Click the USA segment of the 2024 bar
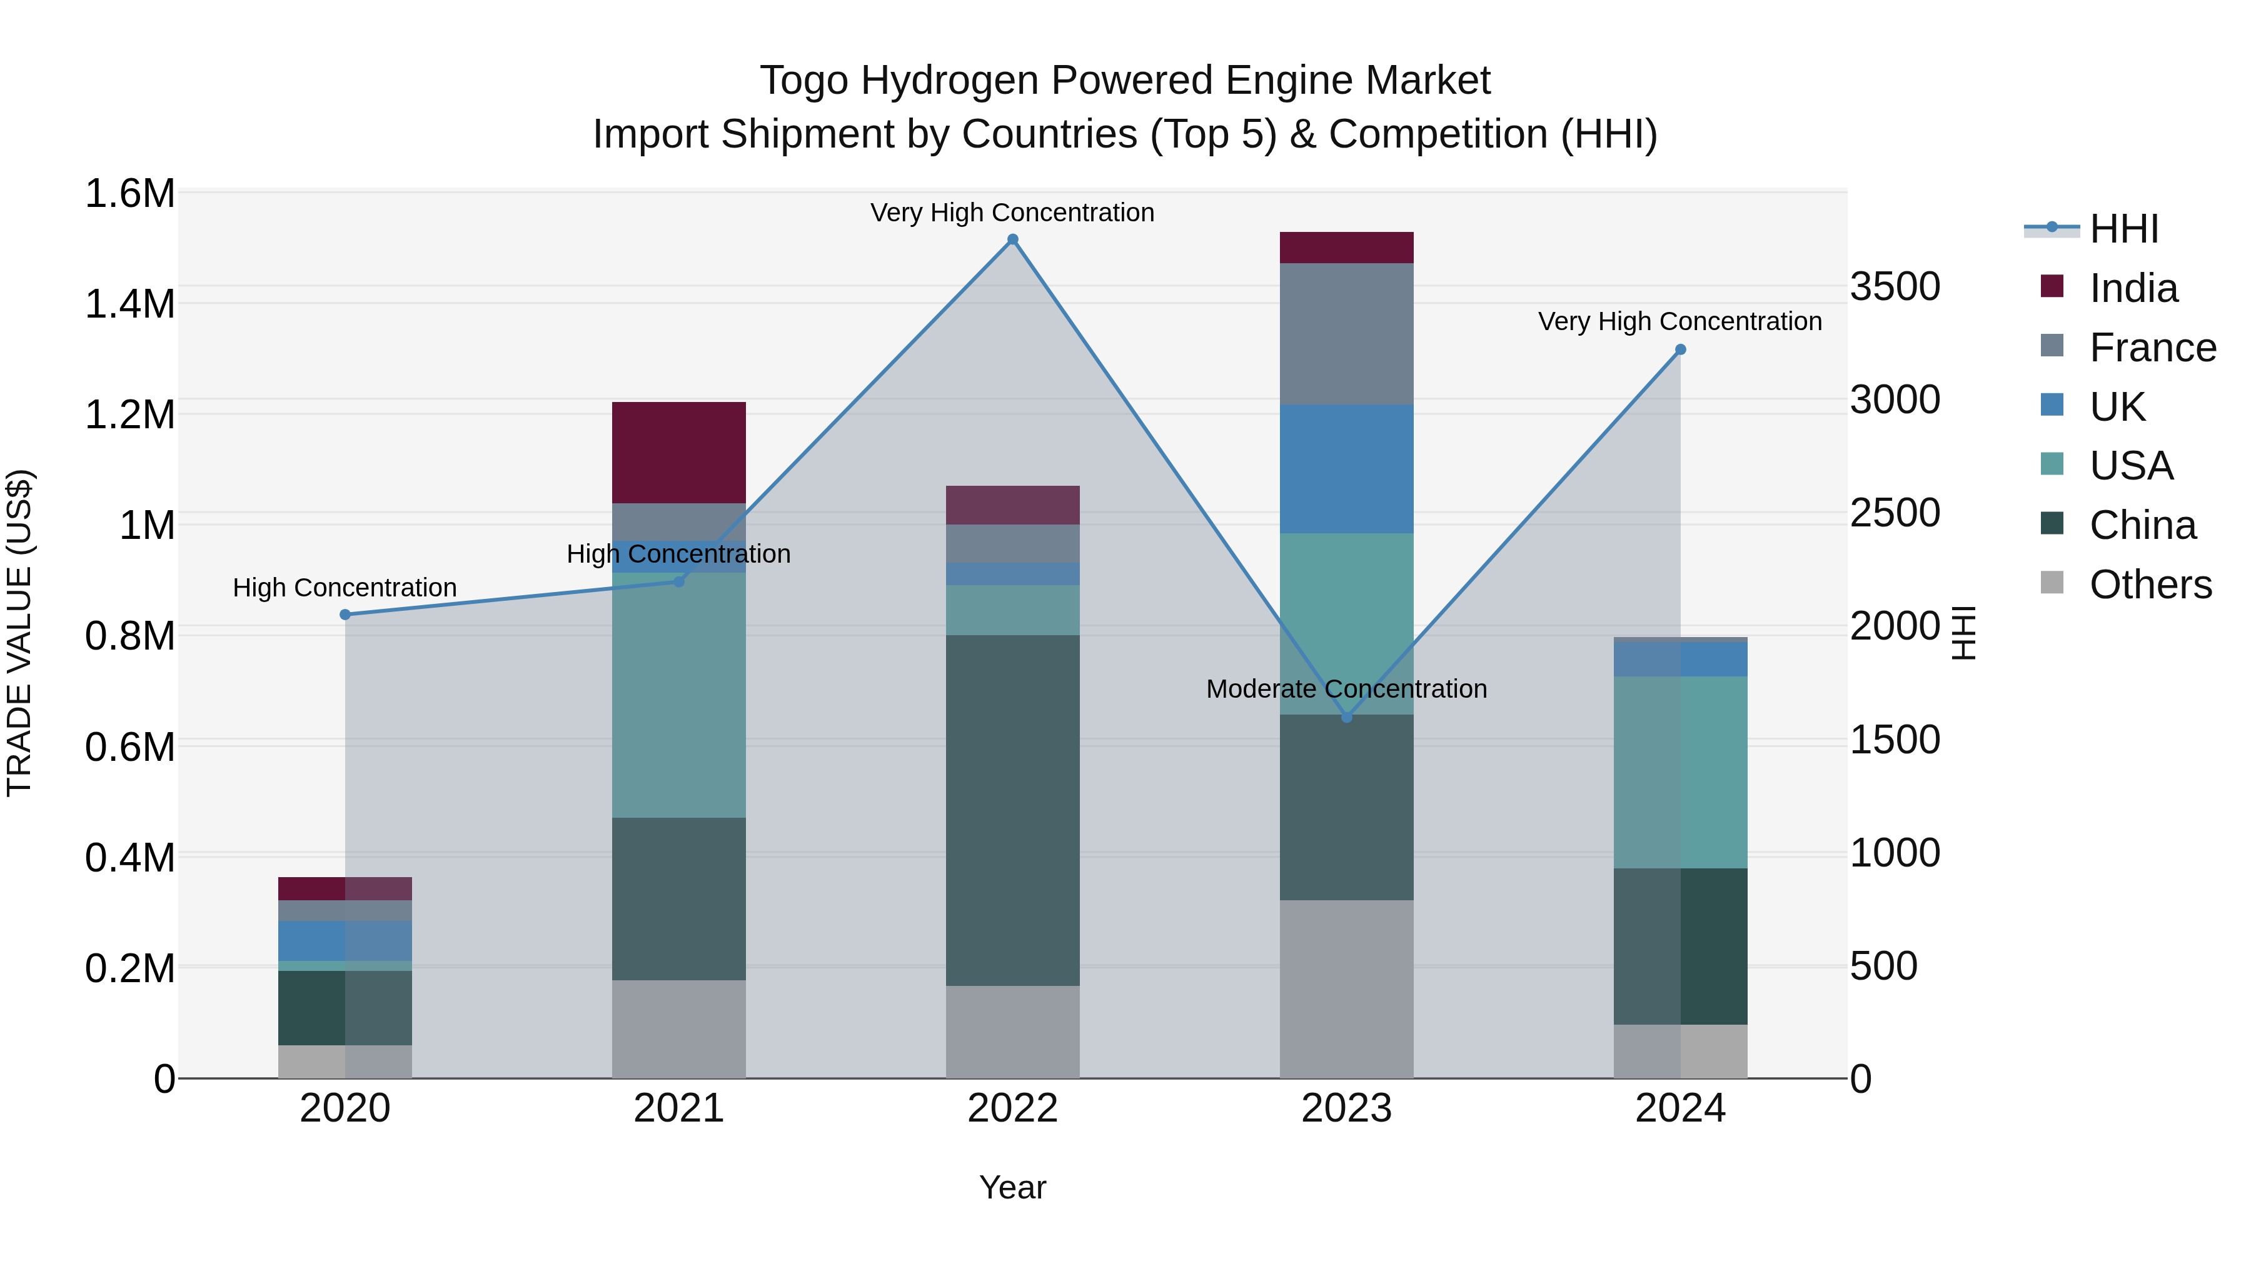2251x1266 pixels. point(1680,772)
